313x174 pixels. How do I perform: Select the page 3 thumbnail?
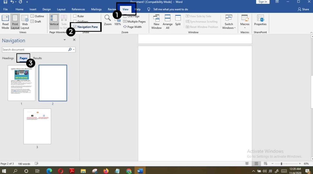37,126
